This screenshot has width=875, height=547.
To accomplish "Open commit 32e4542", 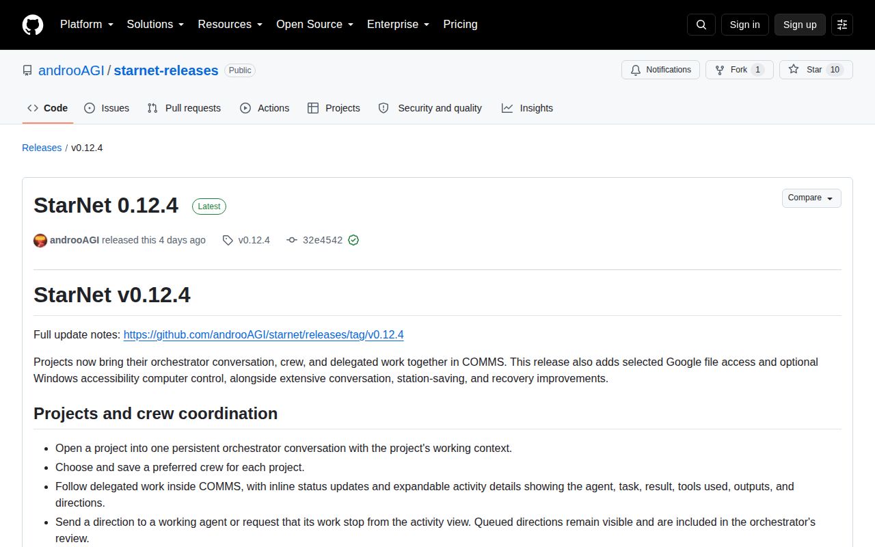I will click(x=323, y=241).
